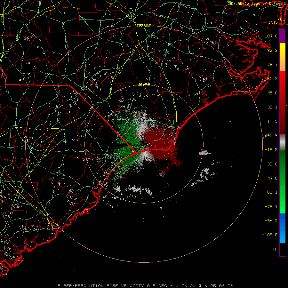This screenshot has width=288, height=288.
Task: Click the -16.5 legend value
Action: click(x=271, y=150)
